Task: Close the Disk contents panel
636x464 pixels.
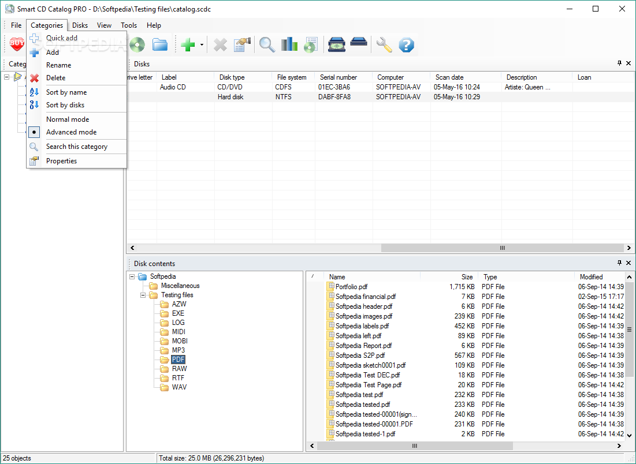Action: coord(628,263)
